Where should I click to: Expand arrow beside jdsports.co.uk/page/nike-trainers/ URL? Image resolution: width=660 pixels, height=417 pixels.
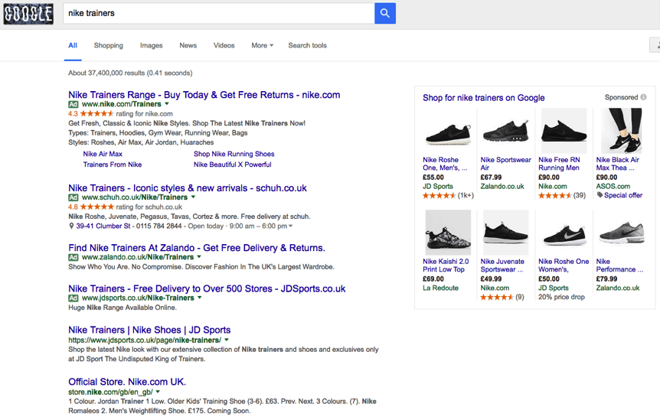tap(227, 339)
